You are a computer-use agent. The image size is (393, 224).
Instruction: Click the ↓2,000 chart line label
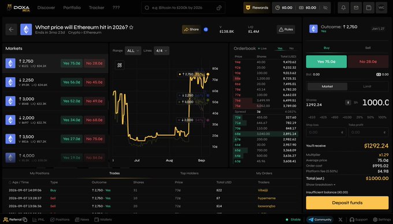[191, 120]
